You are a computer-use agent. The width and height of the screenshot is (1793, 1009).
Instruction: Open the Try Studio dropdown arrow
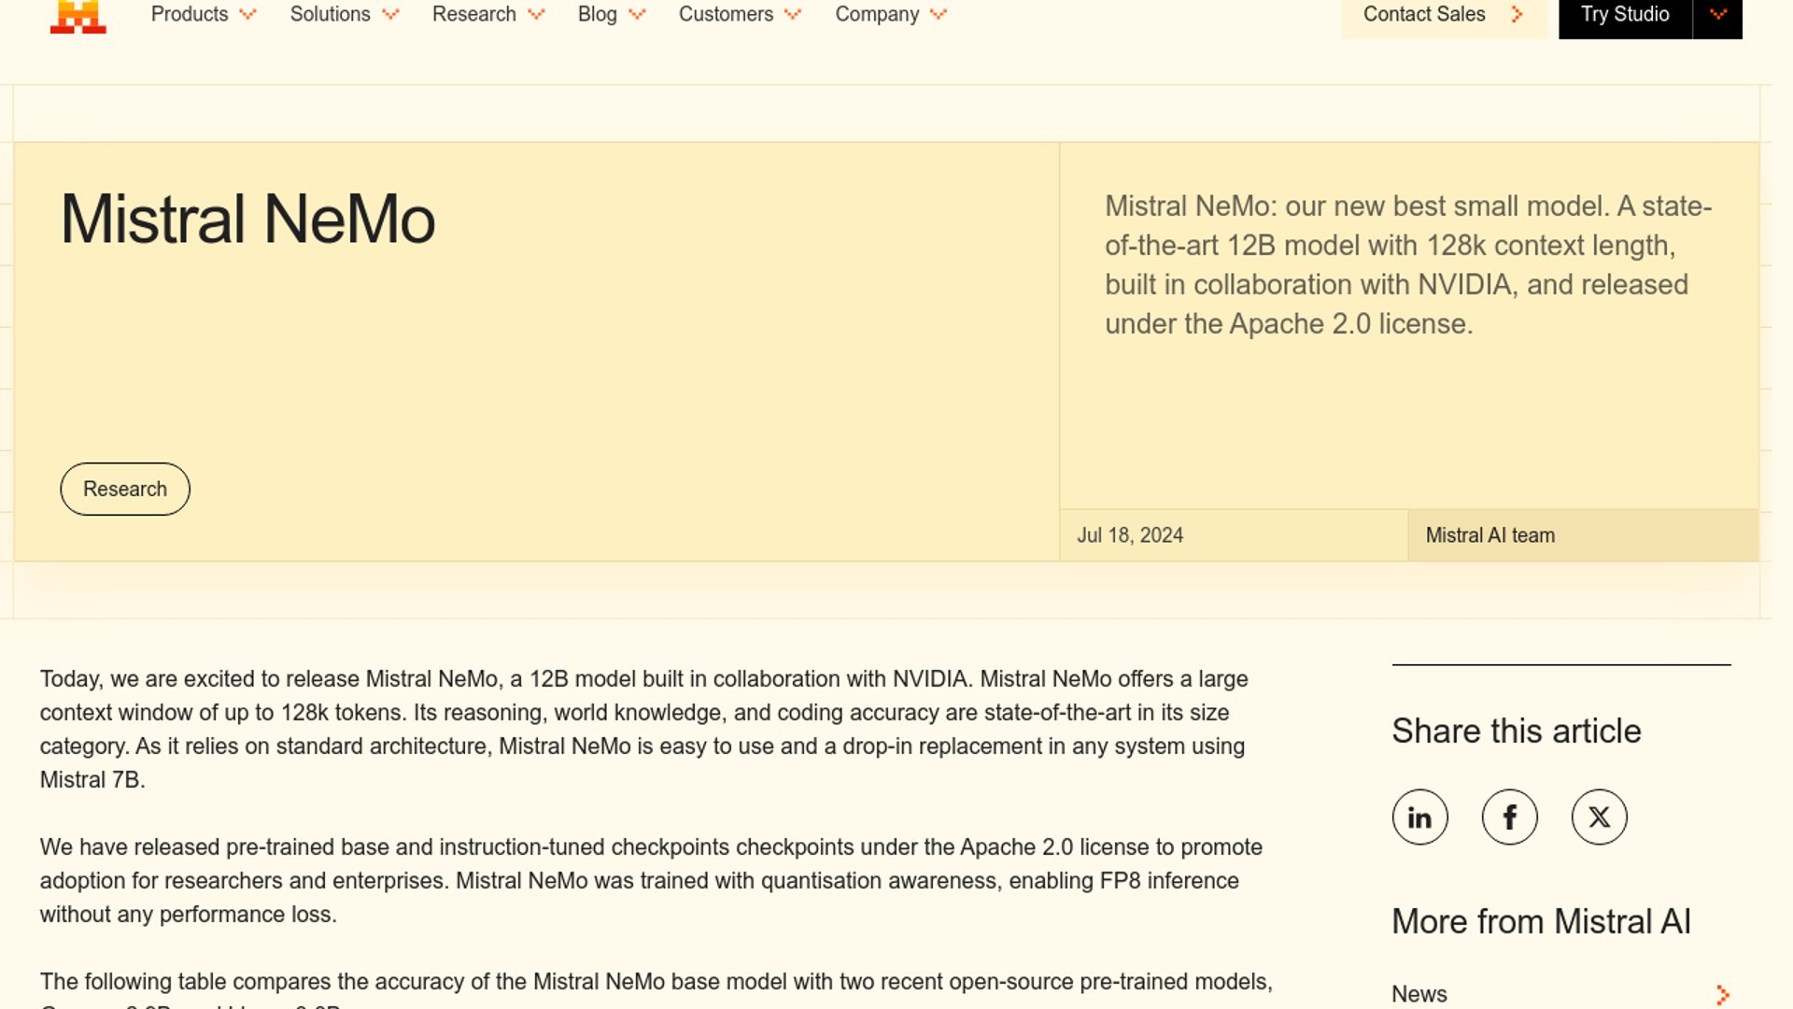click(1717, 15)
